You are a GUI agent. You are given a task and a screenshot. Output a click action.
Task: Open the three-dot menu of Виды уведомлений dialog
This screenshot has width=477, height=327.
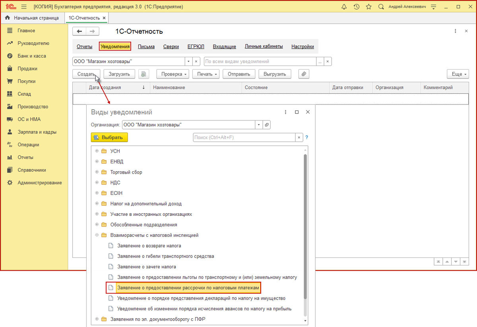coord(286,112)
